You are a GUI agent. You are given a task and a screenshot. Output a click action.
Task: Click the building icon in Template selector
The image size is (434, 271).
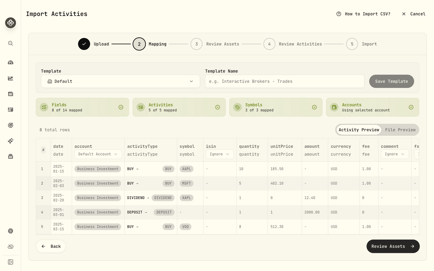pyautogui.click(x=50, y=81)
